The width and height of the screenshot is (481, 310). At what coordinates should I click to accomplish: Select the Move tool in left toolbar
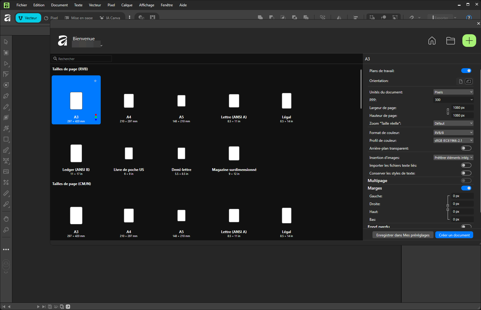pos(6,42)
